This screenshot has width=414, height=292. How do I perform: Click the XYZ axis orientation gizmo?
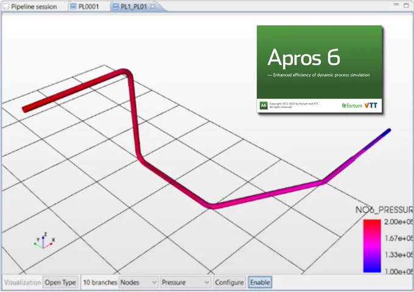point(44,240)
